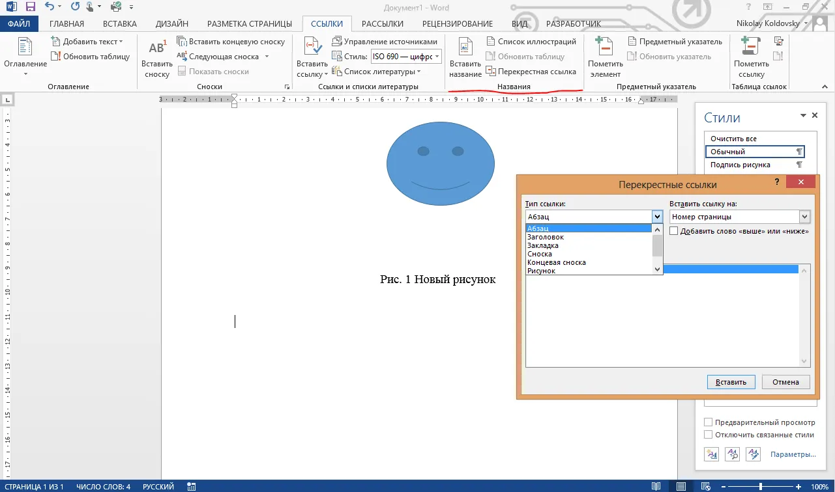The height and width of the screenshot is (492, 835).
Task: Switch to the РАССЫЛКИ ribbon tab
Action: click(x=383, y=24)
